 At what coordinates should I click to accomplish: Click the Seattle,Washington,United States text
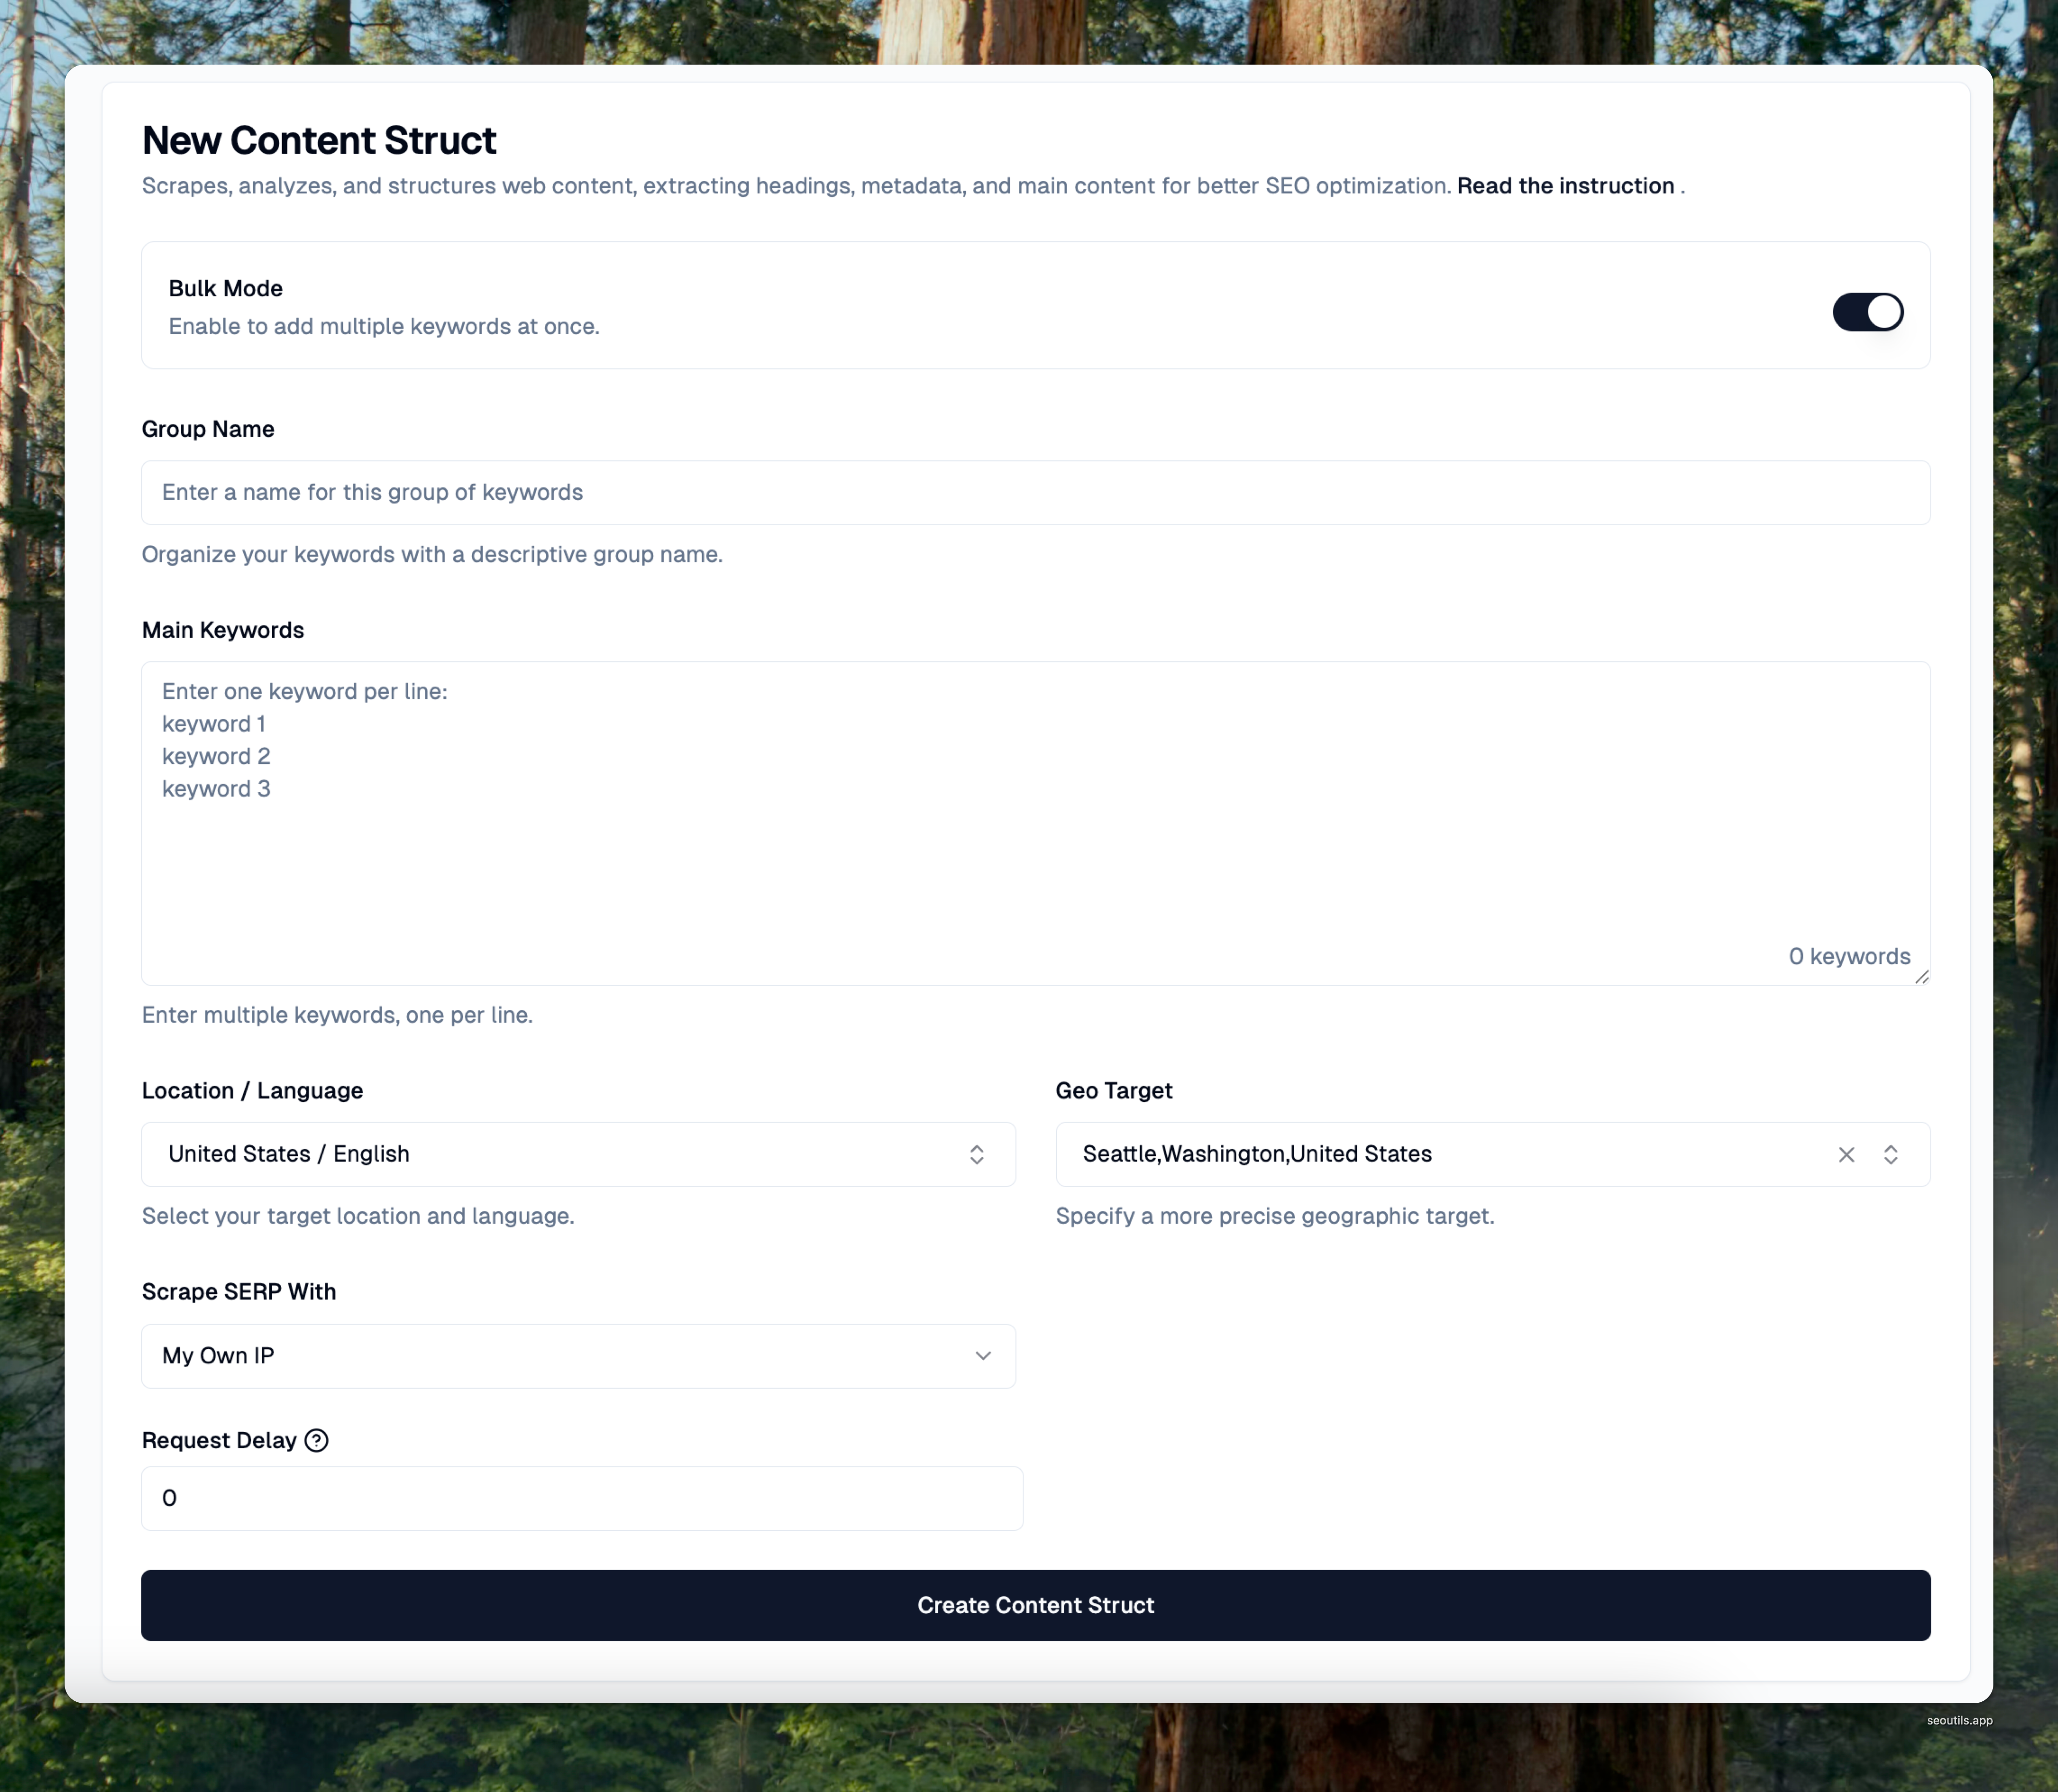(x=1256, y=1154)
